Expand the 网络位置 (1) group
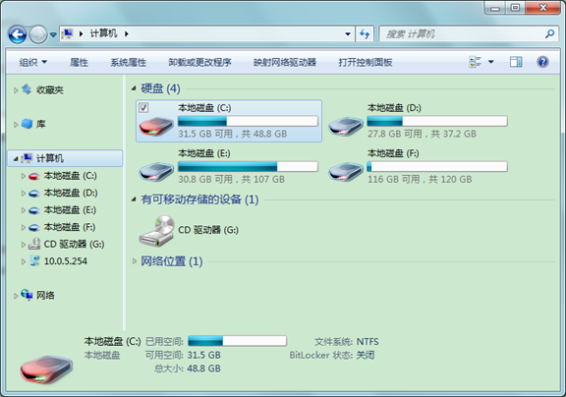 134,261
